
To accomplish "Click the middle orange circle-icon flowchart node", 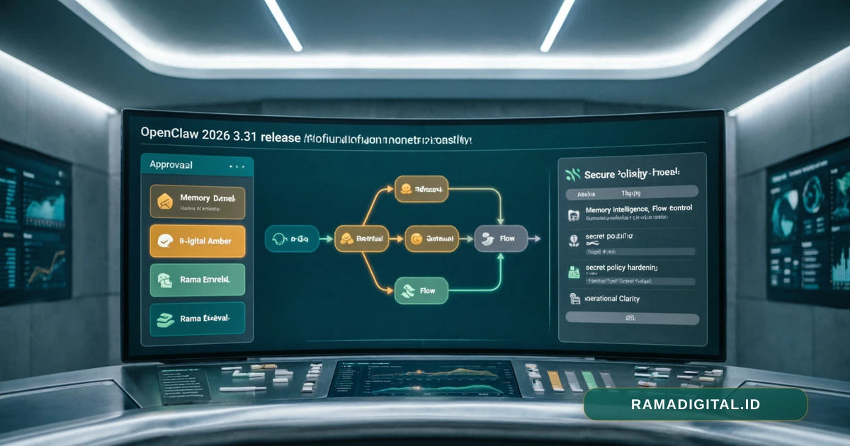I will 431,239.
